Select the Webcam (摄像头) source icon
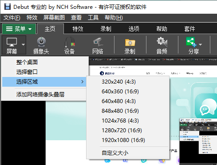The image size is (217, 165). pos(41,42)
